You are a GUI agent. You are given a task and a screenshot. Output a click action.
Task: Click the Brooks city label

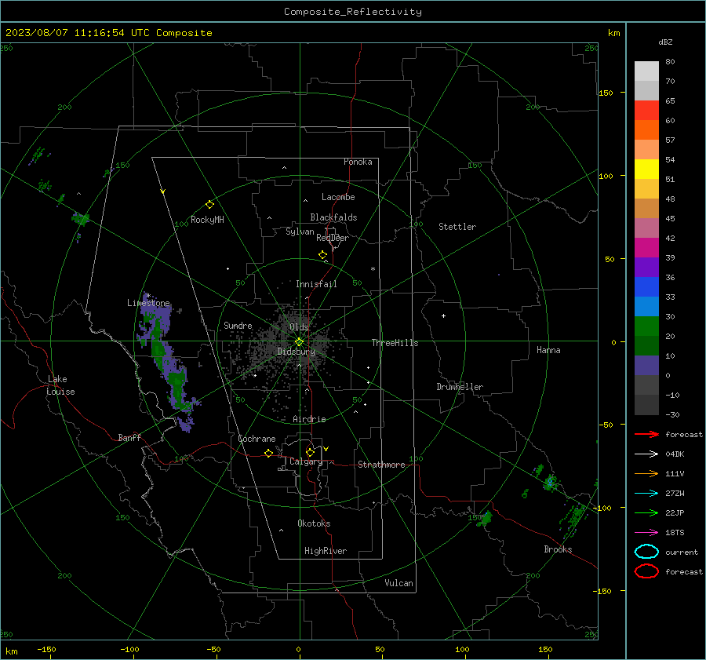[x=558, y=549]
